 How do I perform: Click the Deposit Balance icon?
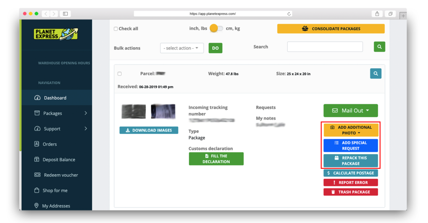[x=37, y=159]
